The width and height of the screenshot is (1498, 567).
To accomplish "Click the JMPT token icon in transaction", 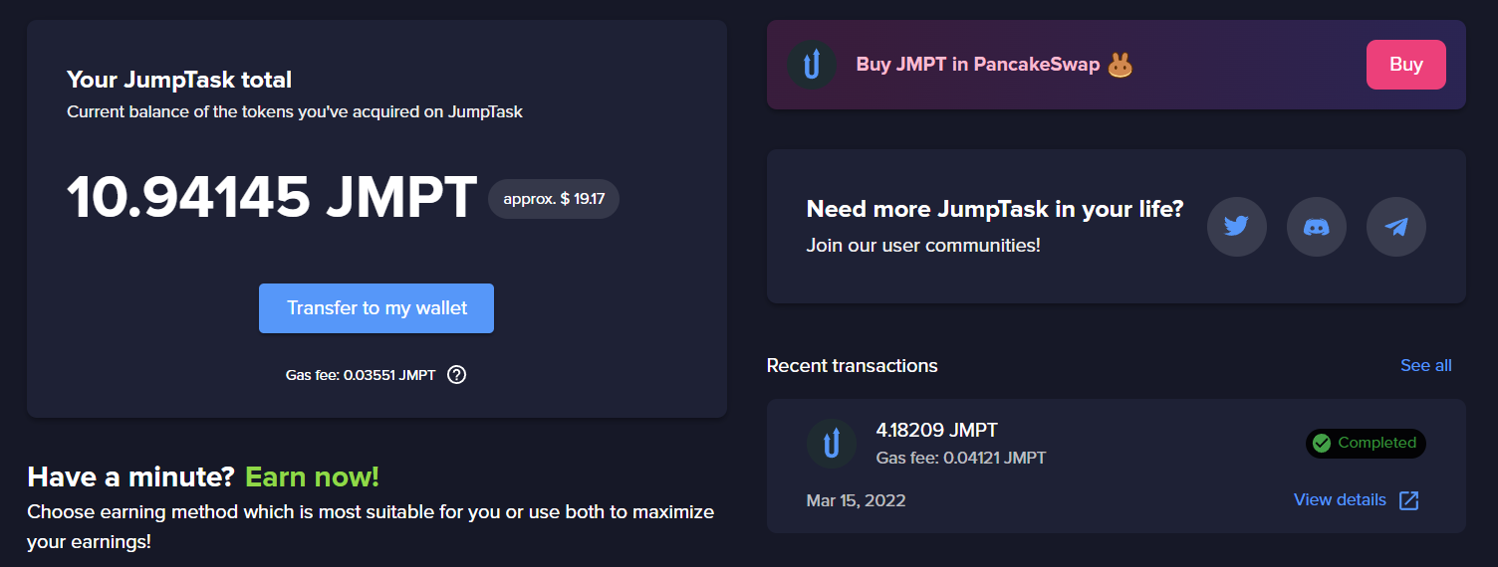I will pos(831,444).
